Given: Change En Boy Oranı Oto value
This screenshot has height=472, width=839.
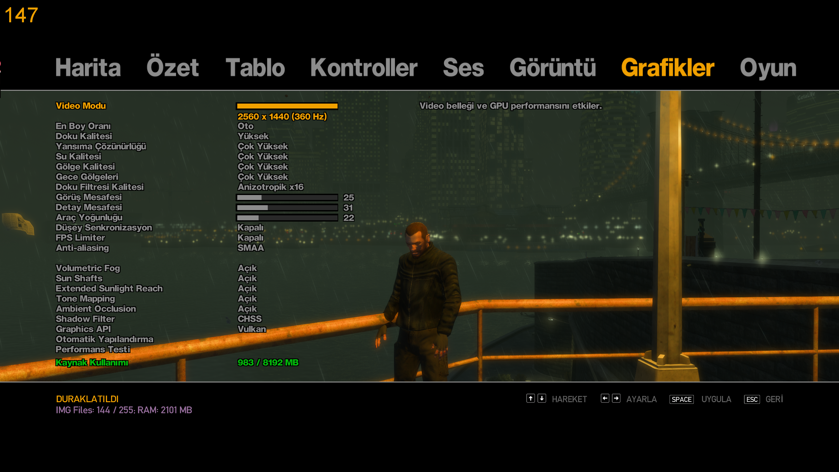Looking at the screenshot, I should (x=245, y=126).
